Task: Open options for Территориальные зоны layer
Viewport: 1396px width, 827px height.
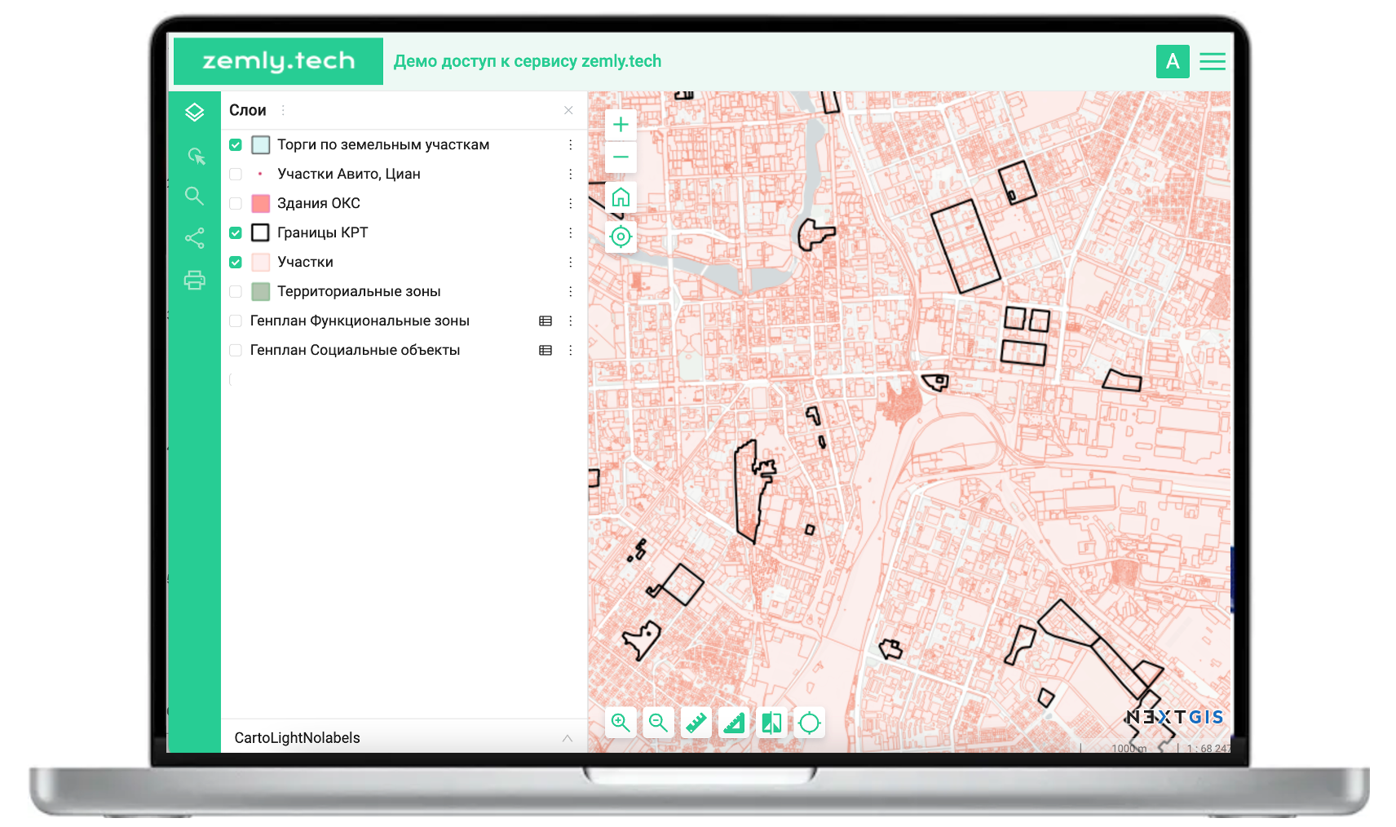Action: pos(570,292)
